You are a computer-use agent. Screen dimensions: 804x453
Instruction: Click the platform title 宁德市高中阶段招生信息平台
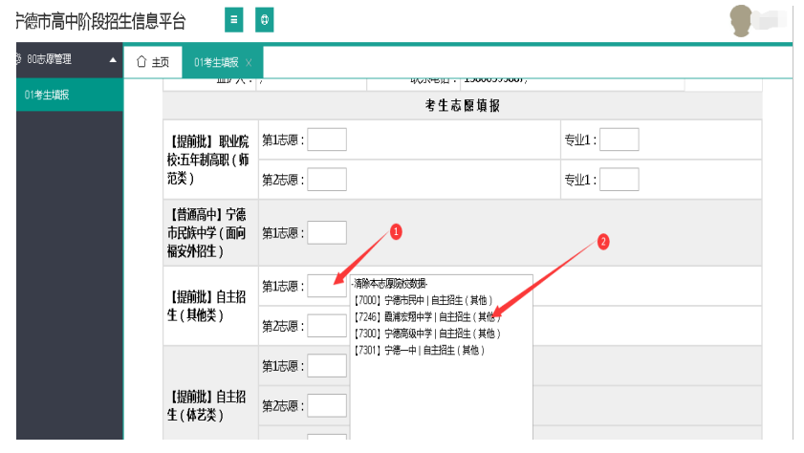pyautogui.click(x=100, y=22)
